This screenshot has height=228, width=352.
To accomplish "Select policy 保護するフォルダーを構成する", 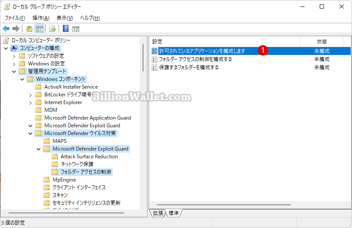I will [x=189, y=67].
